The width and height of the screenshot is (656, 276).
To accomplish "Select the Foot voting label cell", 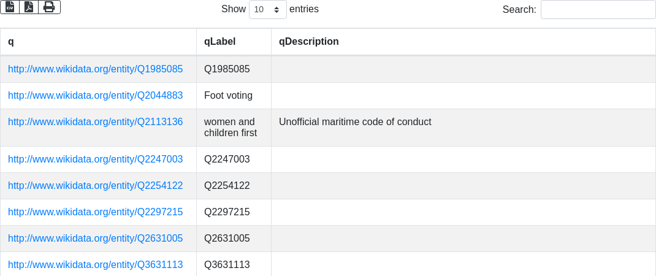I will pyautogui.click(x=234, y=96).
